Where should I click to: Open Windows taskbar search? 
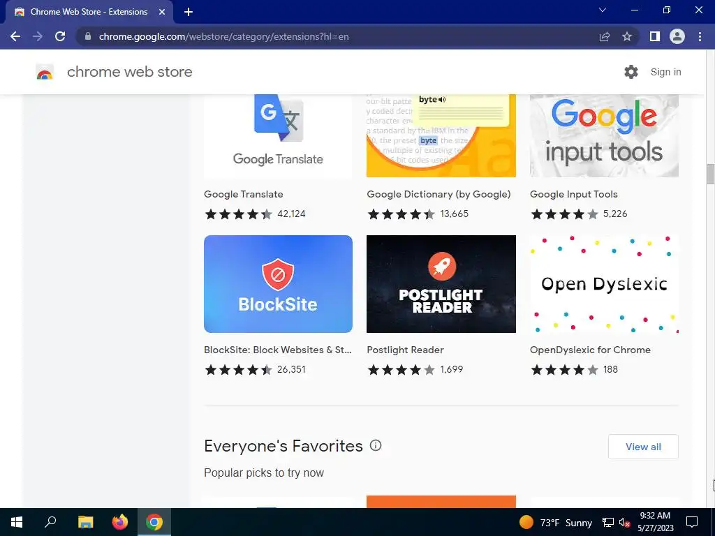point(50,522)
